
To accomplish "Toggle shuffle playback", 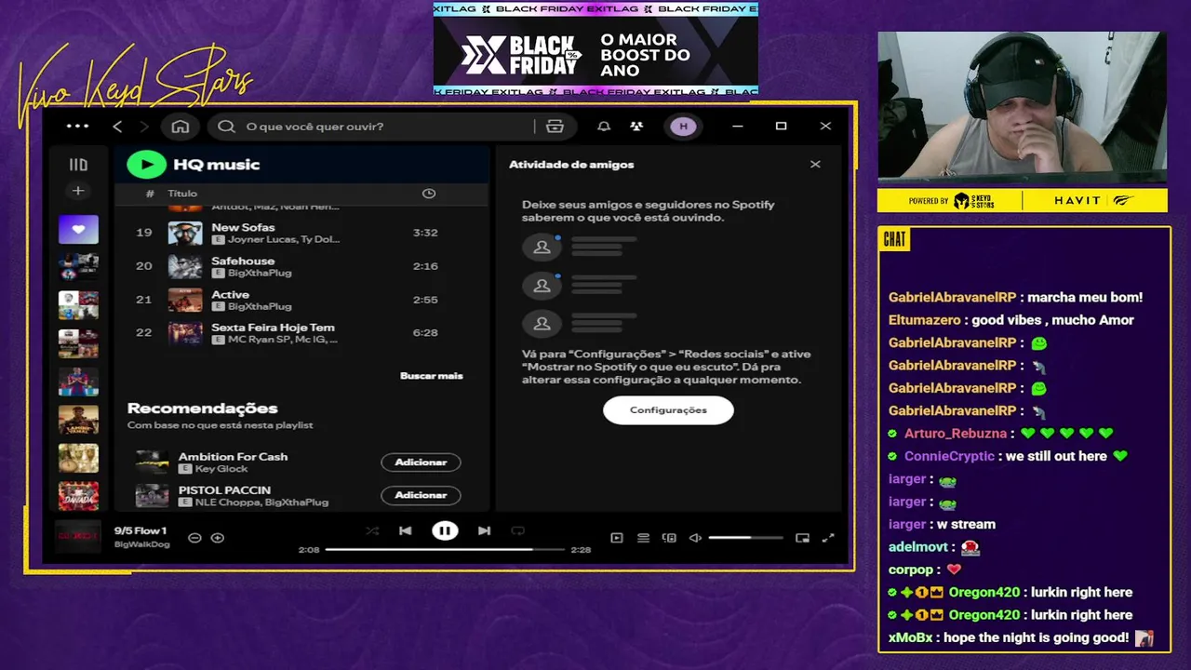I will 372,531.
